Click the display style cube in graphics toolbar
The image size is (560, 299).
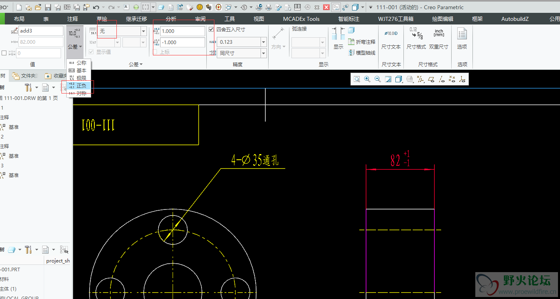click(x=399, y=79)
